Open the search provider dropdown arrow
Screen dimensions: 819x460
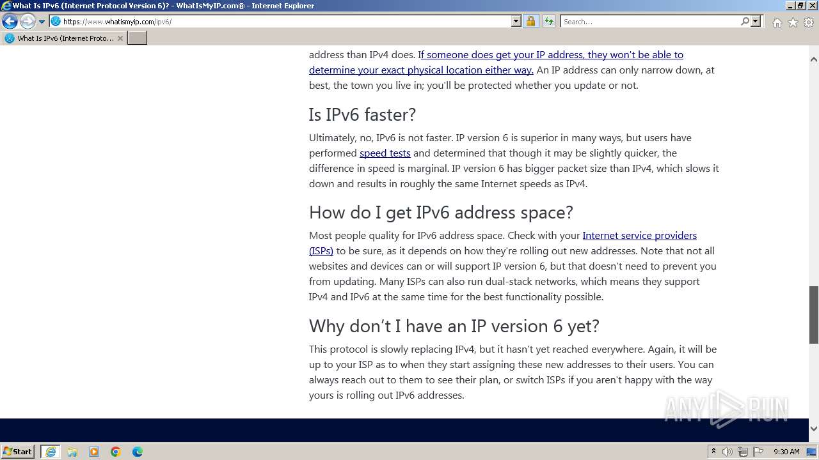click(756, 21)
